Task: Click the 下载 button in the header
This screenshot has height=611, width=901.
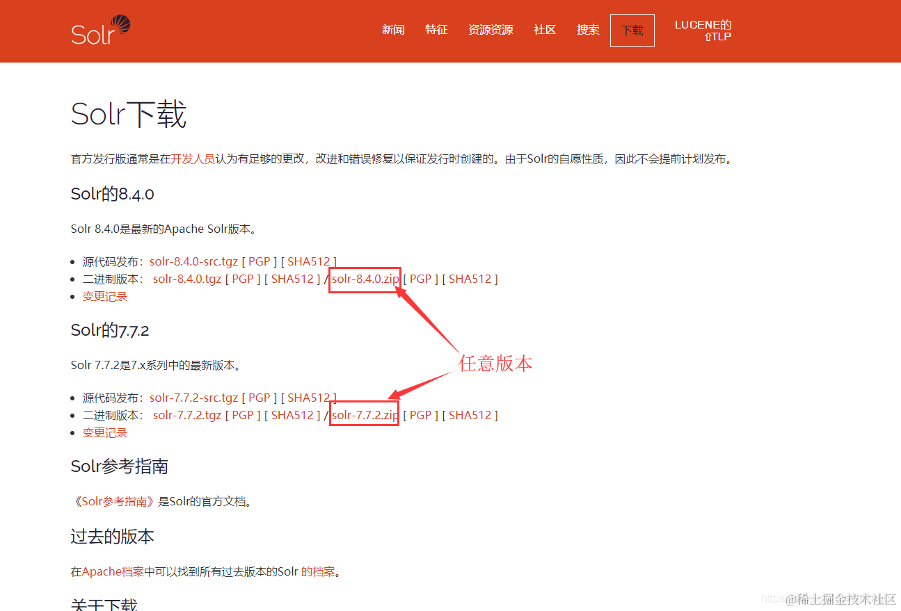Action: point(632,31)
